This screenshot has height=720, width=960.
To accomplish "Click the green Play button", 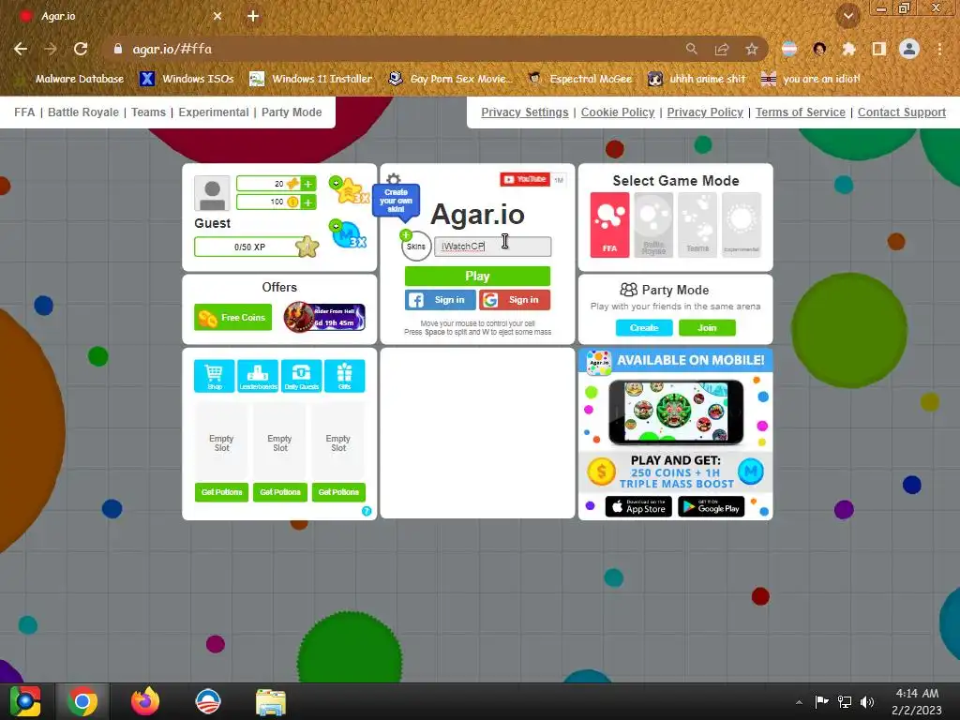I will click(477, 277).
